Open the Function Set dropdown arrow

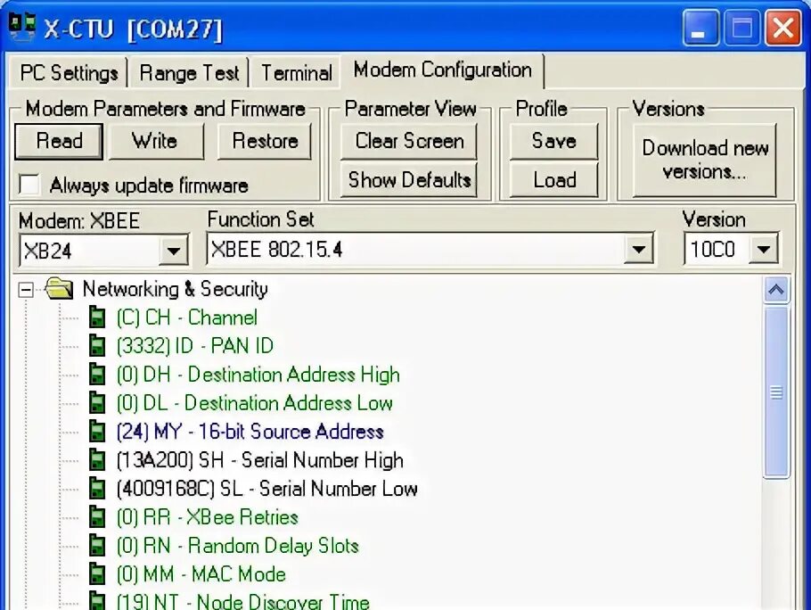(638, 250)
